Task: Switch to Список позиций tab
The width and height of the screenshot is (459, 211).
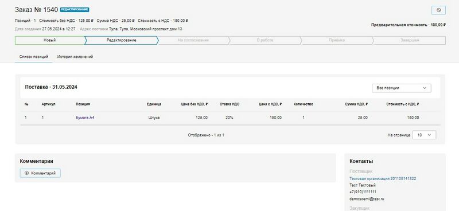Action: [x=34, y=57]
